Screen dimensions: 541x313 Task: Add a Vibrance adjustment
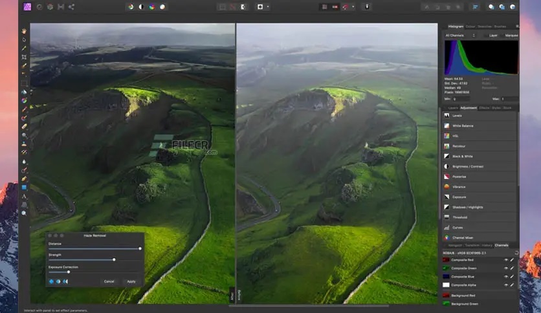point(480,187)
